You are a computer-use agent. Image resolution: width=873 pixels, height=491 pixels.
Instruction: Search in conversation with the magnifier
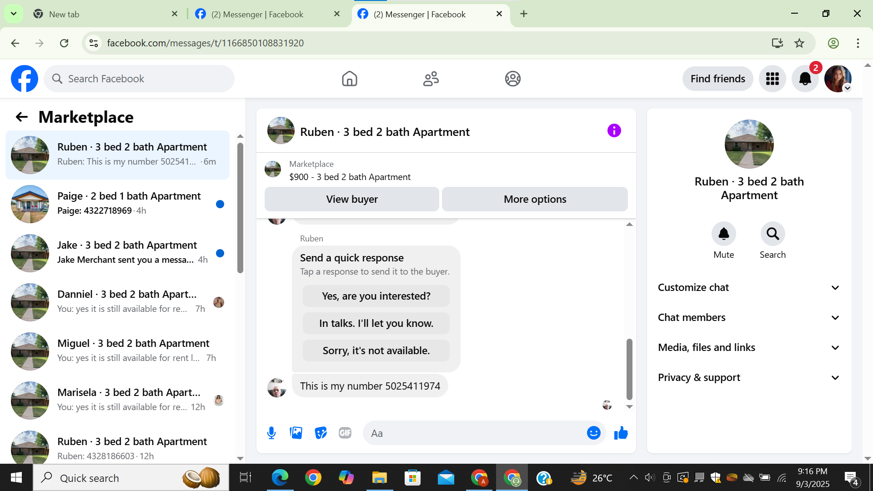pyautogui.click(x=773, y=234)
